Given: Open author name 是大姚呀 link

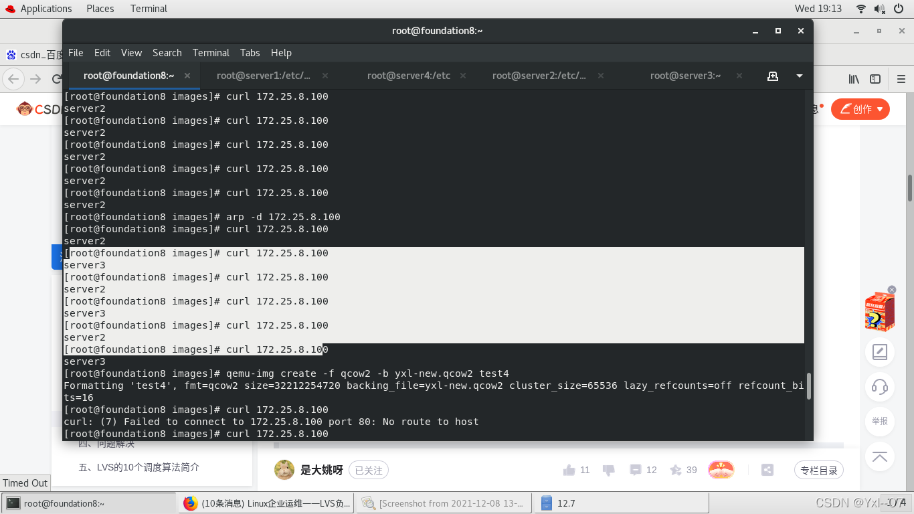Looking at the screenshot, I should (x=321, y=470).
